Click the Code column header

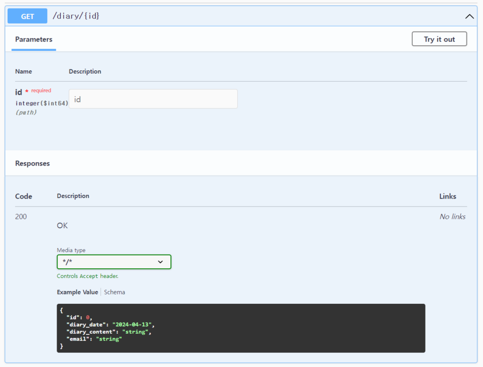coord(24,196)
